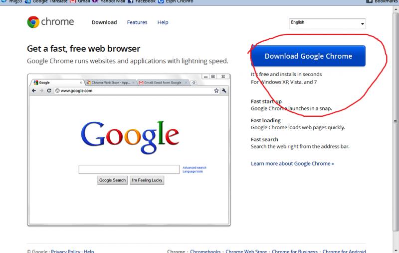
Task: Open Google Translate bookmark in bar
Action: tap(46, 1)
